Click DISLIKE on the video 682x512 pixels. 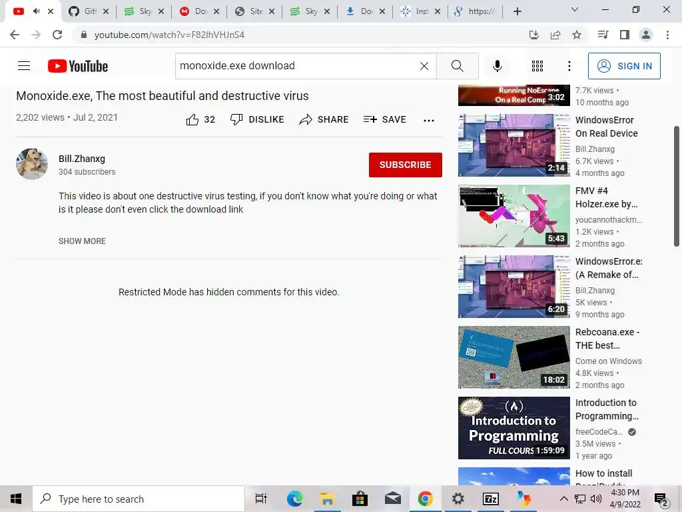click(257, 119)
